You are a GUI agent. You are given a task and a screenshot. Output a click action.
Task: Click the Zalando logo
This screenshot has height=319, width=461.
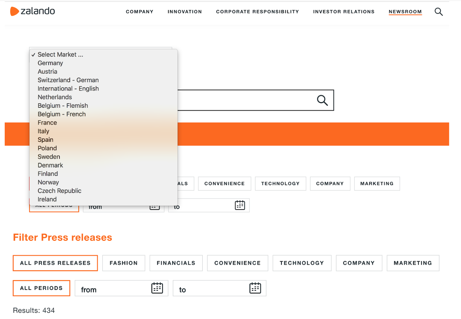tap(32, 11)
